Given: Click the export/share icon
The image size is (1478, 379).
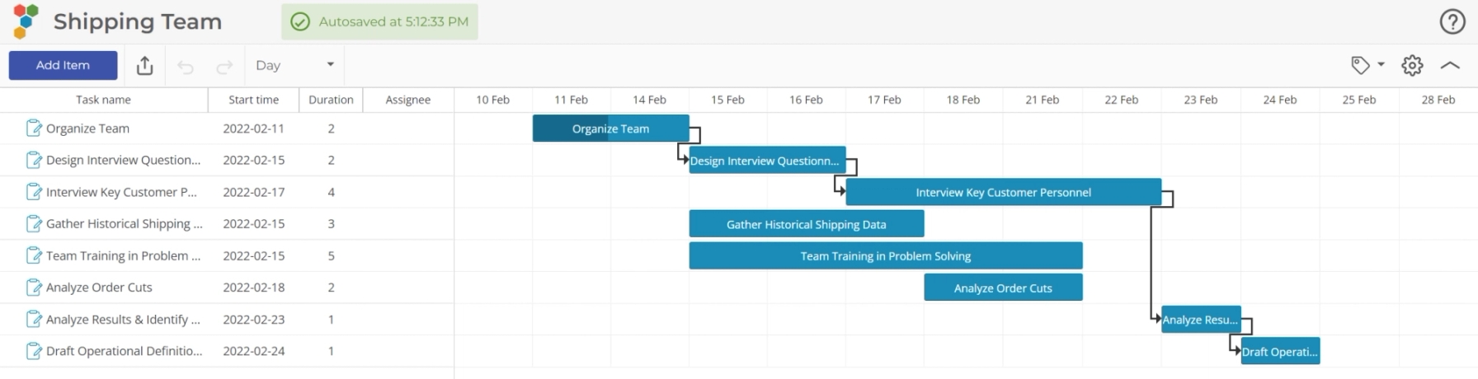Looking at the screenshot, I should pos(144,66).
